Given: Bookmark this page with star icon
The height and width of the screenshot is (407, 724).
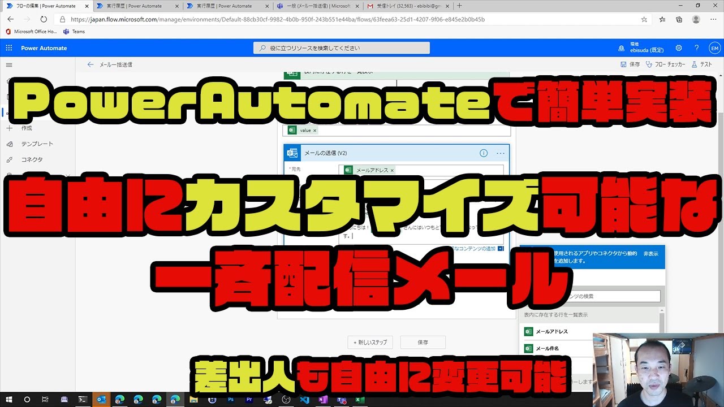Looking at the screenshot, I should [x=644, y=19].
